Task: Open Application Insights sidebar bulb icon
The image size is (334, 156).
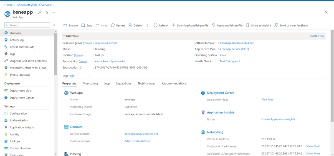Action: point(6,128)
